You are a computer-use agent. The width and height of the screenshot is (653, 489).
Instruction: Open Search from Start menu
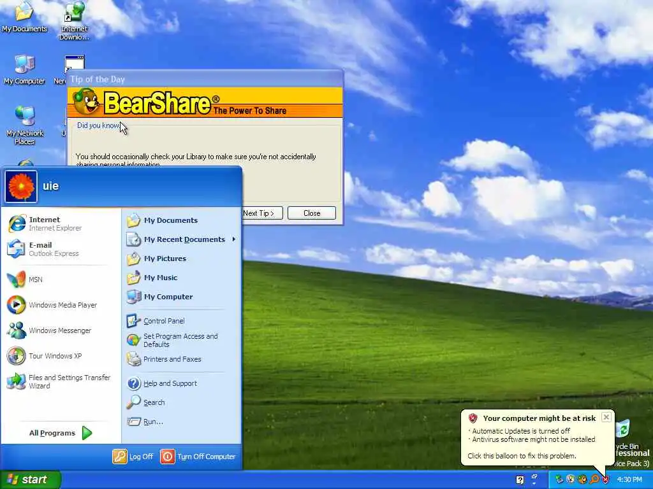coord(181,402)
